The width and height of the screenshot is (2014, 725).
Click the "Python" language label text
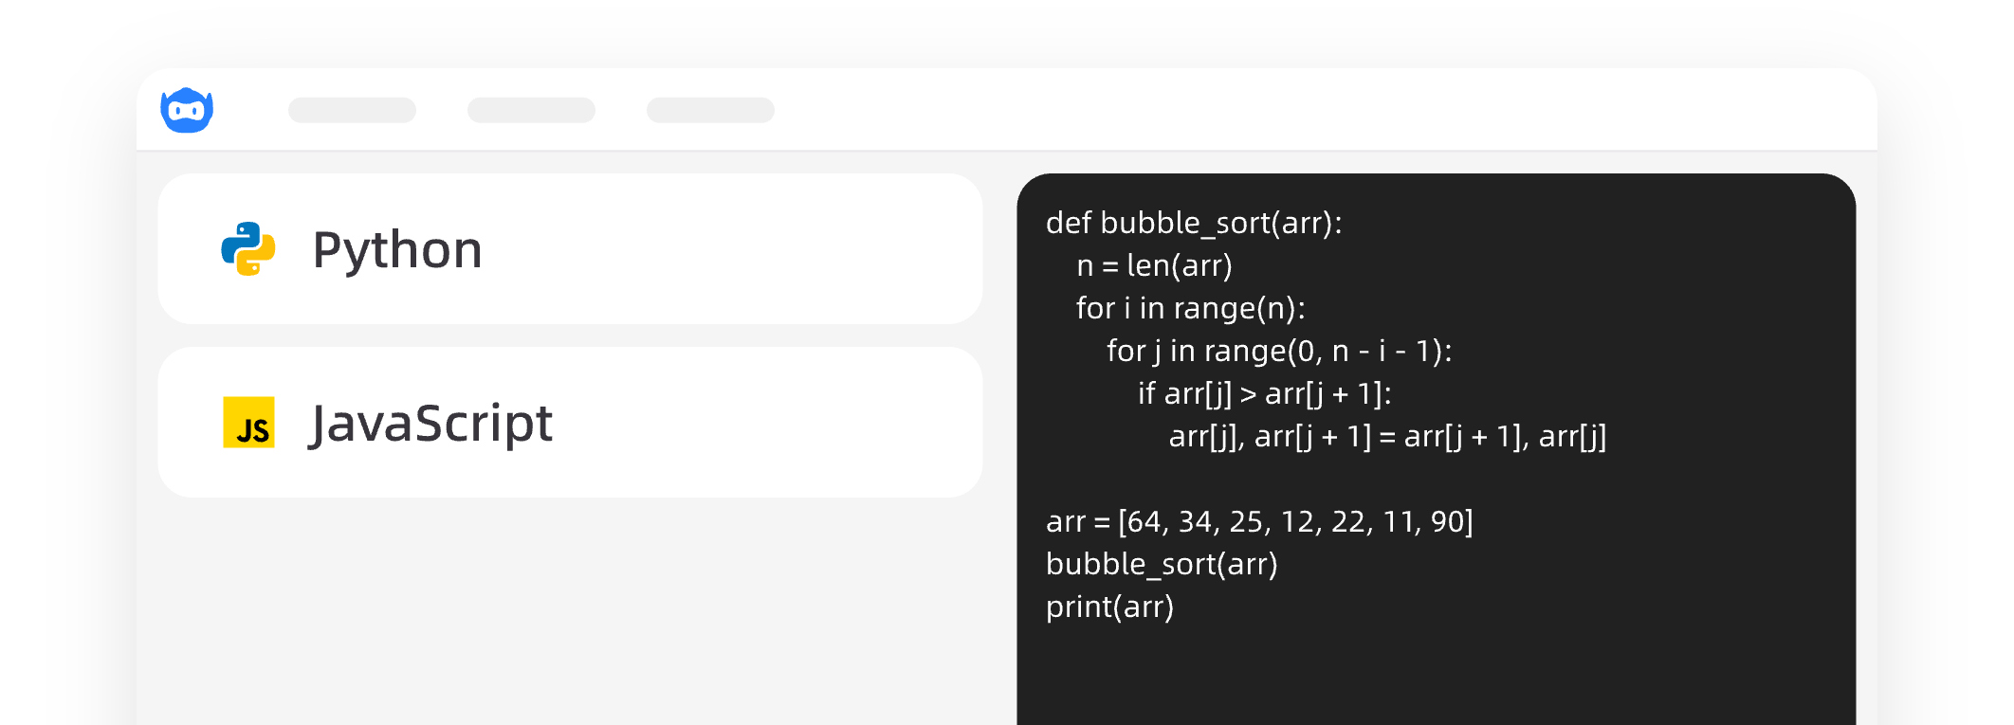(x=397, y=250)
